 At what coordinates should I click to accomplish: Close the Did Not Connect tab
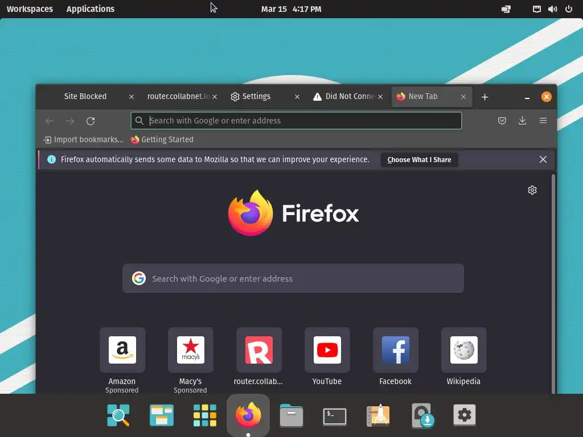coord(380,97)
